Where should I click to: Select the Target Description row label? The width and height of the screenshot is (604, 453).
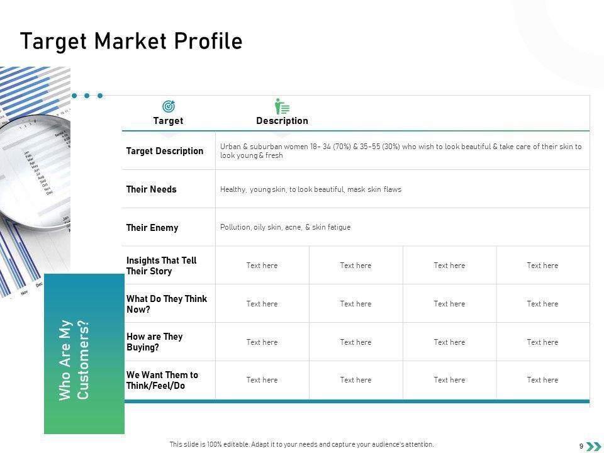click(165, 151)
